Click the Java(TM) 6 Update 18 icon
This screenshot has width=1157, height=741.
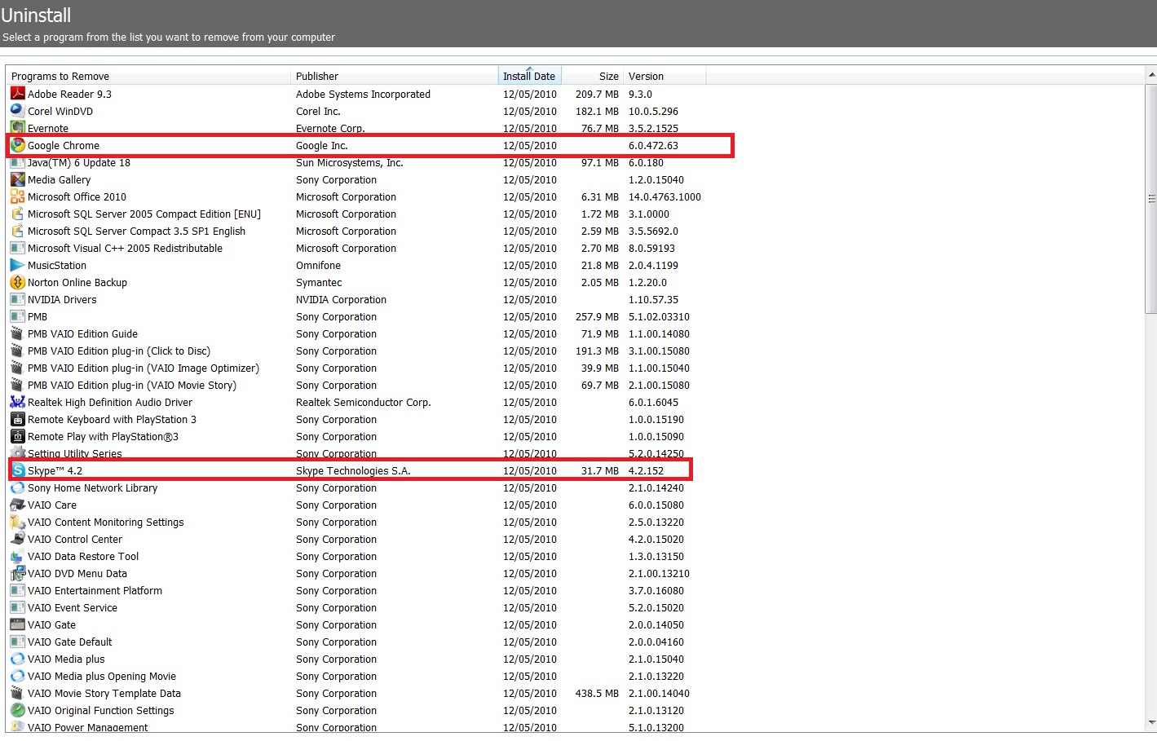point(17,162)
